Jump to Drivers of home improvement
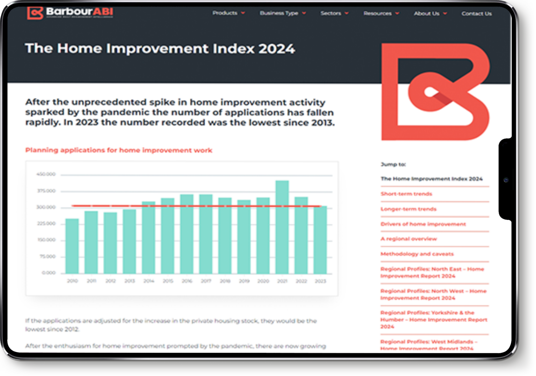 tap(423, 224)
